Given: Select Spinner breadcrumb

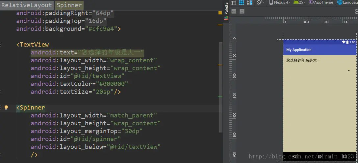Looking at the screenshot, I should click(69, 5).
